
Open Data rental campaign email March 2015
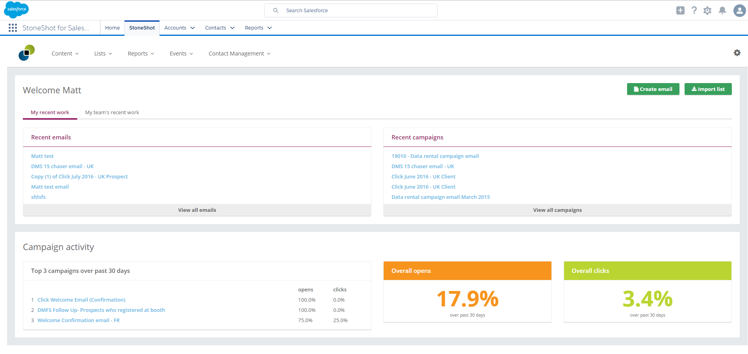pos(441,197)
